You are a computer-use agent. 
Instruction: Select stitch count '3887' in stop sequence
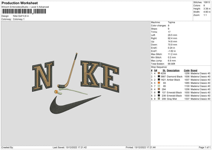(163, 77)
